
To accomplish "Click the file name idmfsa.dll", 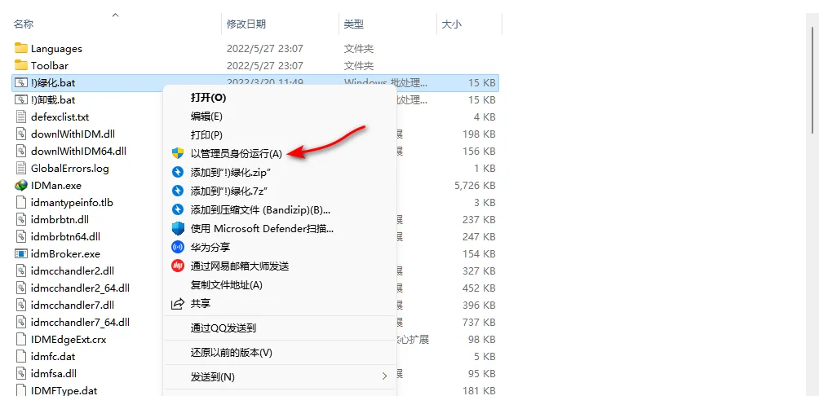I will click(x=54, y=373).
